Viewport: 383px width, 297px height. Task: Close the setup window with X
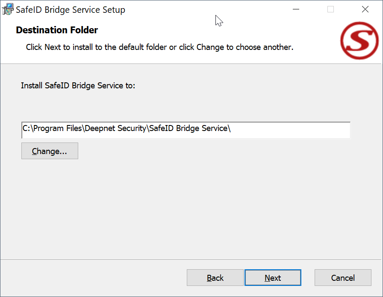(x=365, y=9)
